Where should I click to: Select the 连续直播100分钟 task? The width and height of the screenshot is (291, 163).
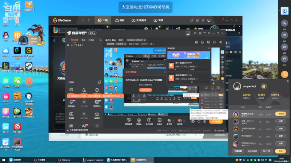tap(188, 78)
